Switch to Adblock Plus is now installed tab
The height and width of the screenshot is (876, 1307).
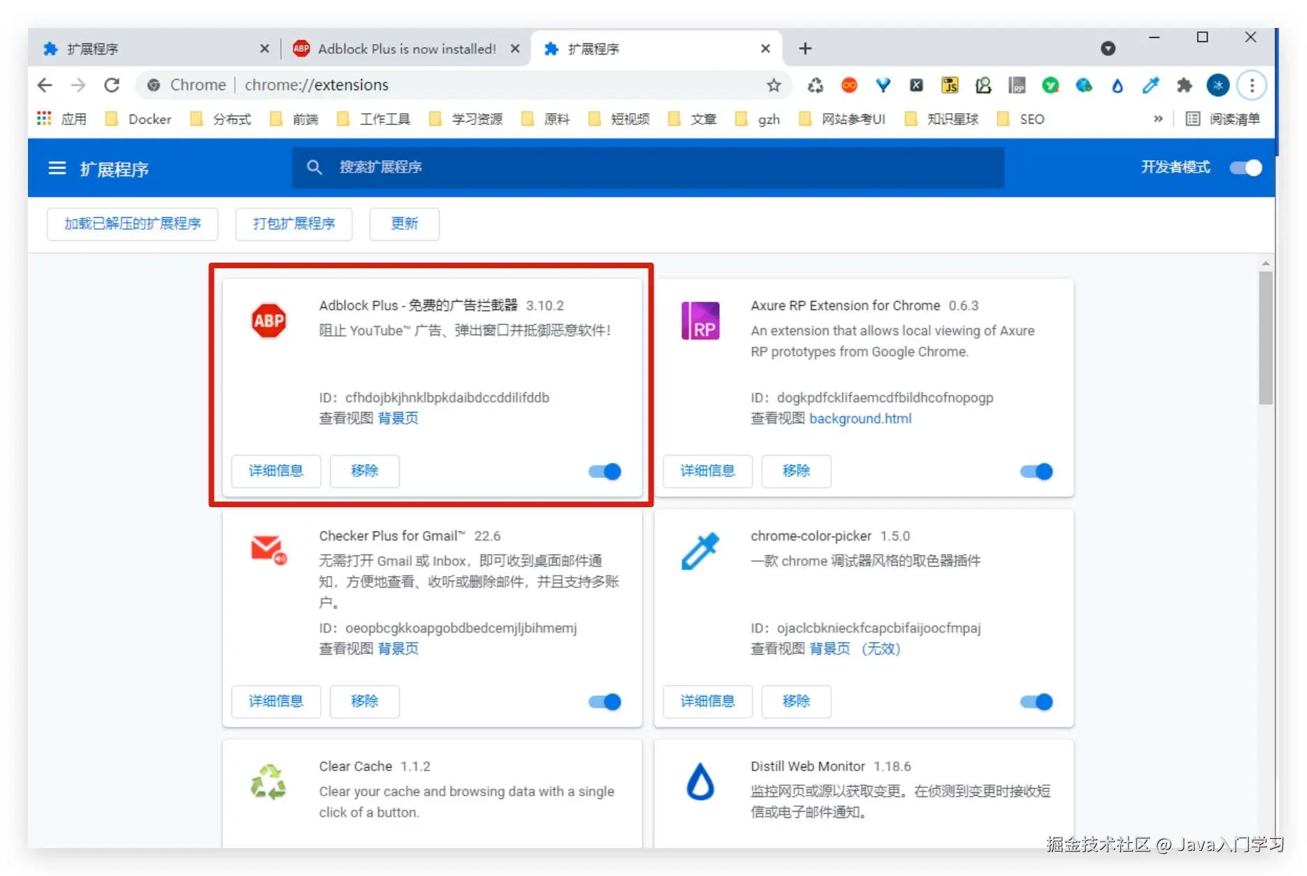pyautogui.click(x=407, y=48)
